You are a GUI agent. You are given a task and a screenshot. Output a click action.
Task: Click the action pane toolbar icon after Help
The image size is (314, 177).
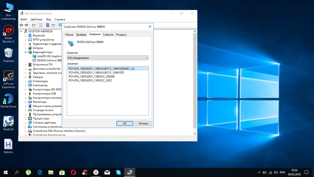[53, 25]
